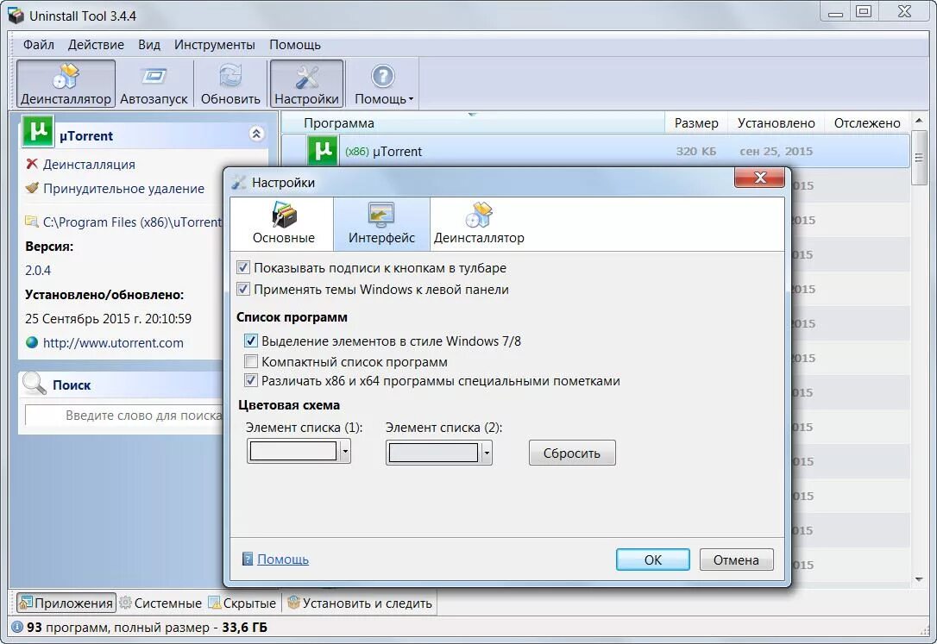Click the red X Деинсталляция icon
The width and height of the screenshot is (937, 644).
click(x=32, y=164)
